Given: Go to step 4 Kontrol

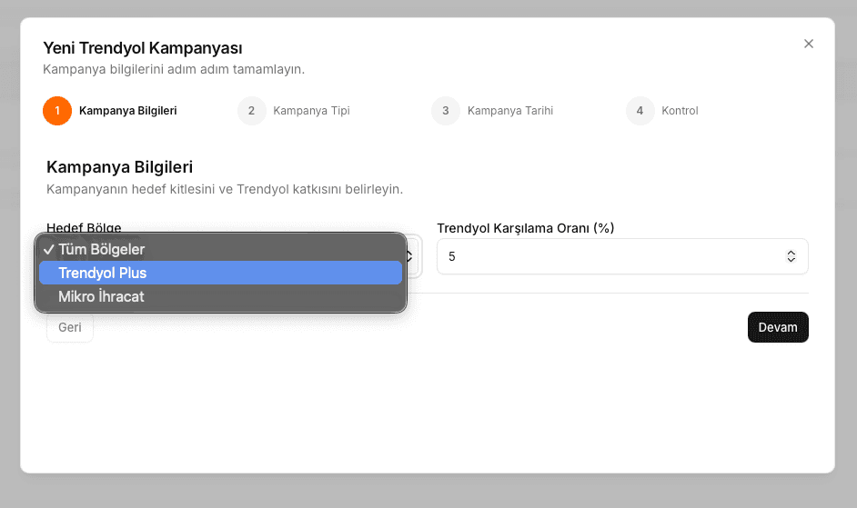Looking at the screenshot, I should [662, 111].
